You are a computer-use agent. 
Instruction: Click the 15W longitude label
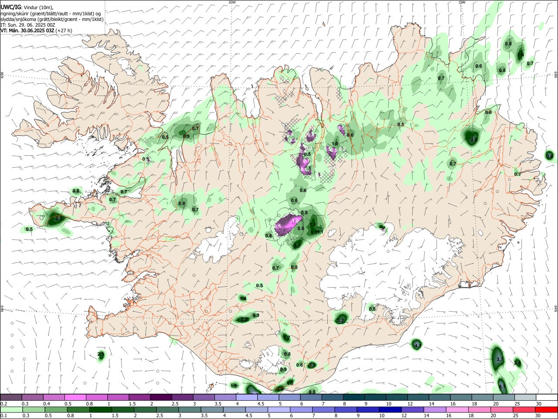point(461,2)
